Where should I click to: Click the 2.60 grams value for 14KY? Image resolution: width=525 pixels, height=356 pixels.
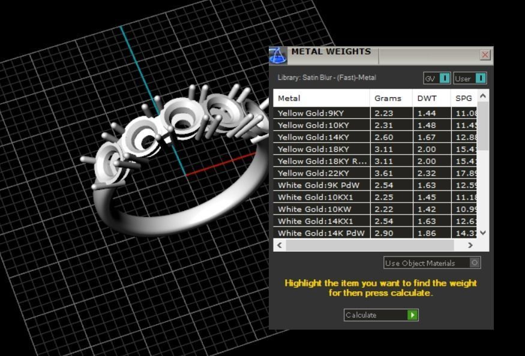384,137
